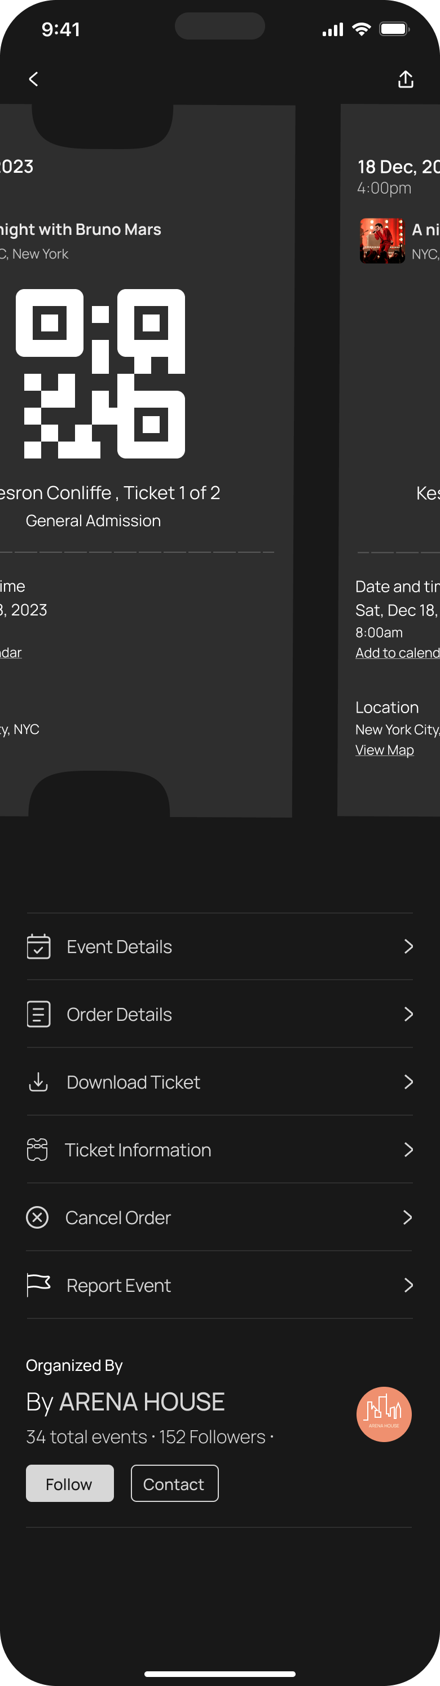Expand the Cancel Order chevron

(408, 1217)
